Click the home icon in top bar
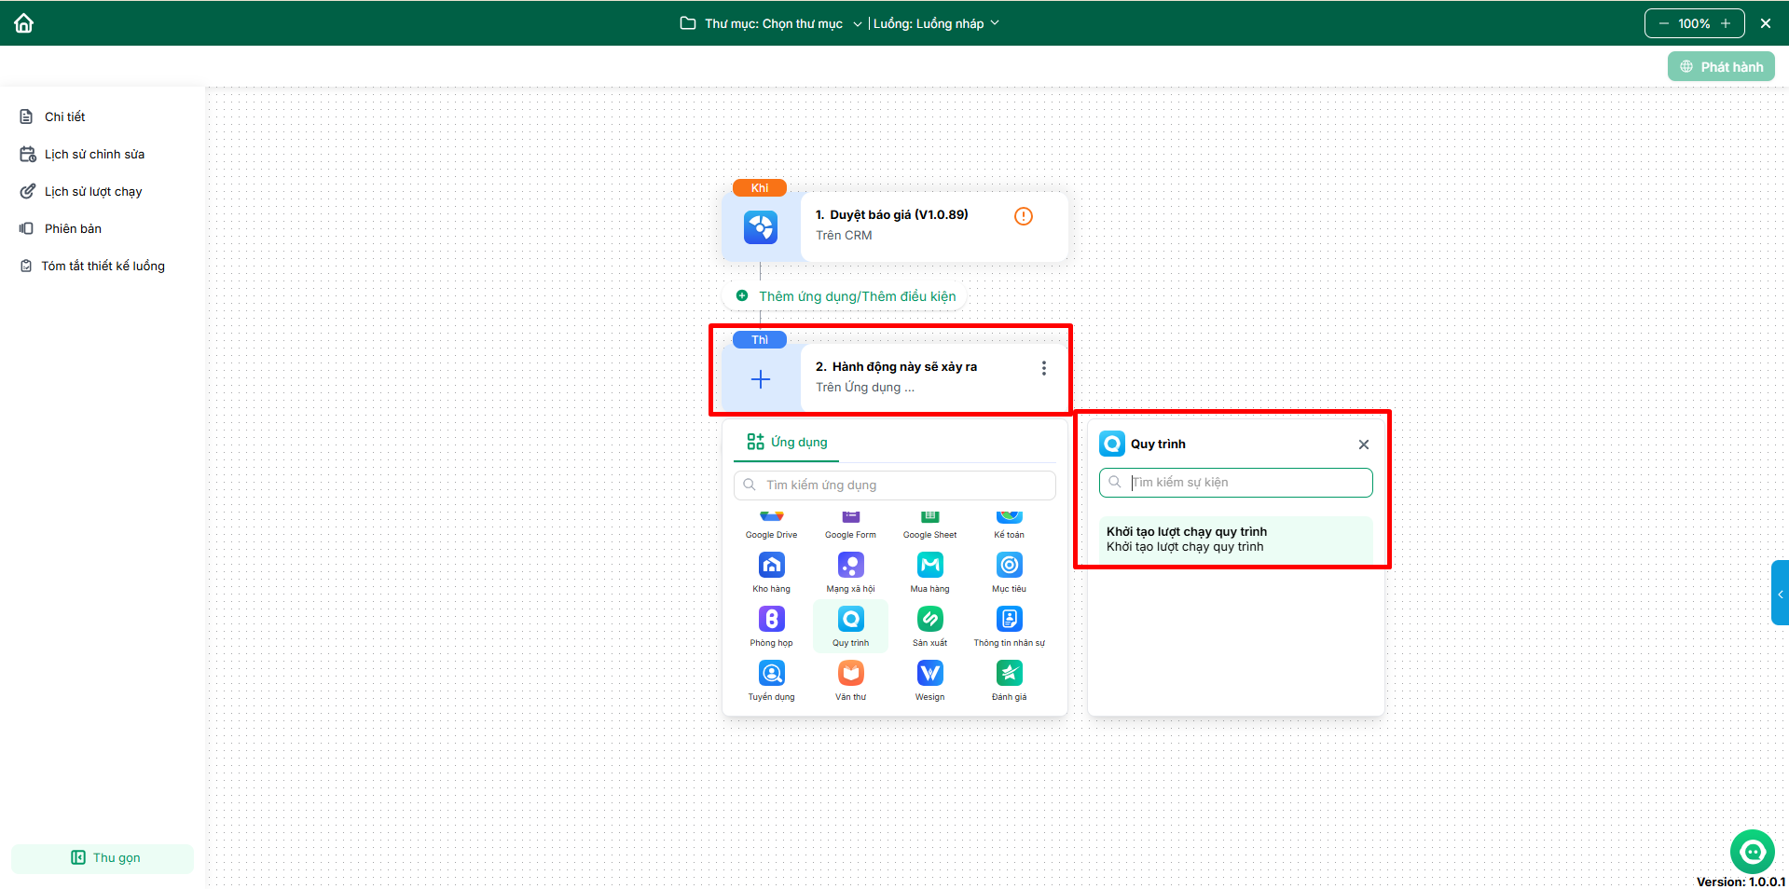This screenshot has width=1789, height=889. pyautogui.click(x=23, y=23)
